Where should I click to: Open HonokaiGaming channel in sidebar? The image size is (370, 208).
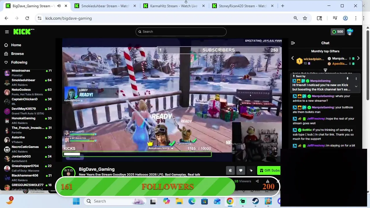(x=28, y=120)
